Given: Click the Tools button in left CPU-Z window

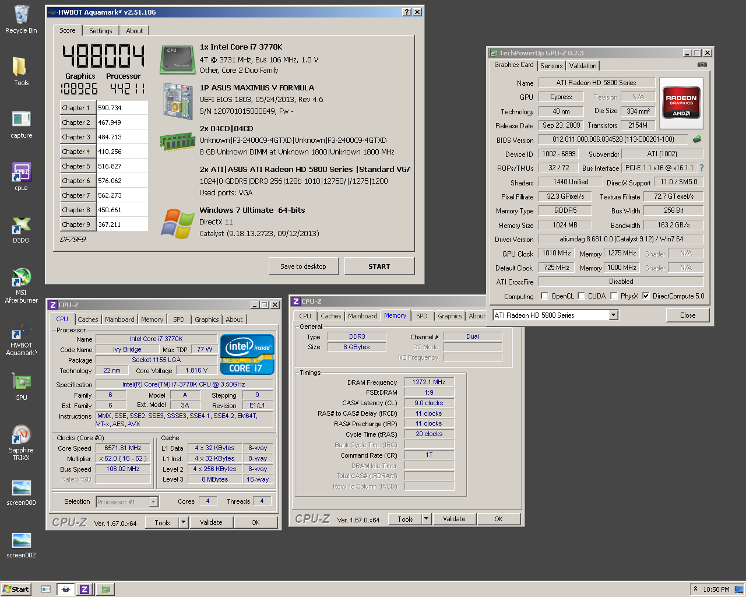Looking at the screenshot, I should pyautogui.click(x=162, y=522).
